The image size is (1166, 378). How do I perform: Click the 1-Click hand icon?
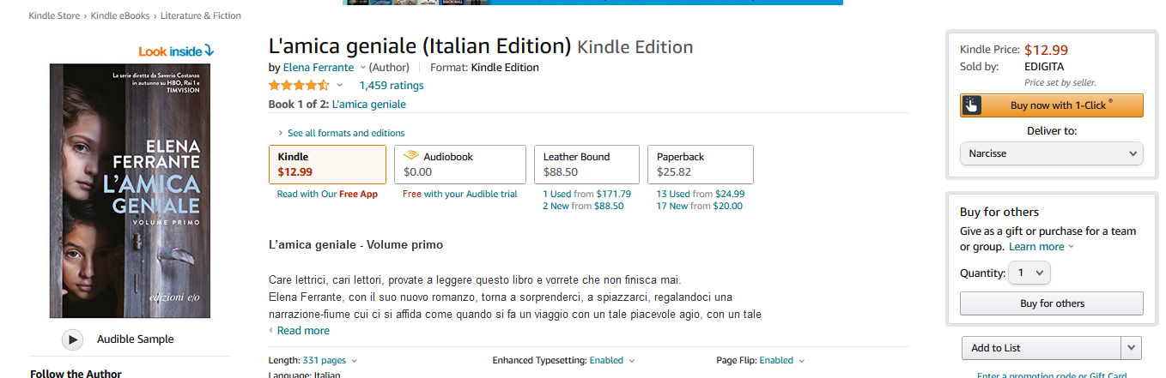[x=971, y=105]
